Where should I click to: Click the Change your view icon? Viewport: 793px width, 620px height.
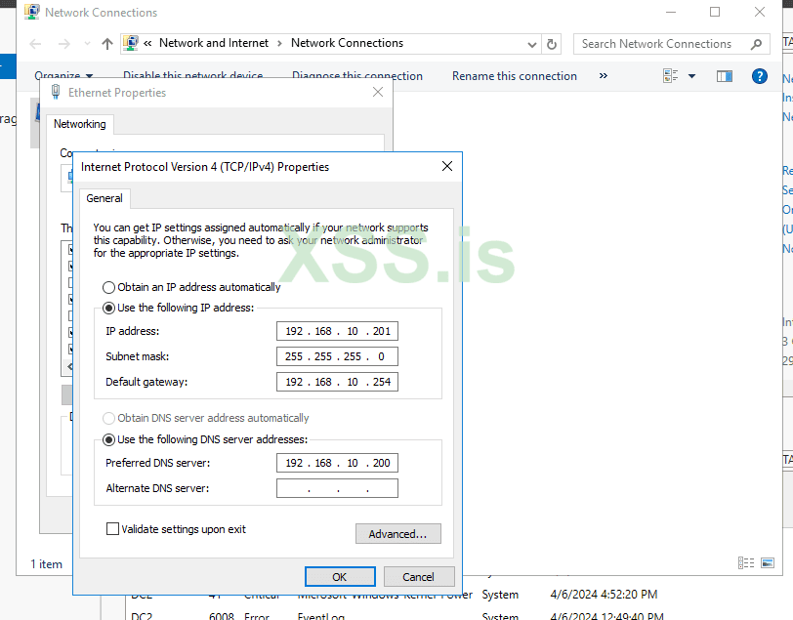click(x=671, y=76)
